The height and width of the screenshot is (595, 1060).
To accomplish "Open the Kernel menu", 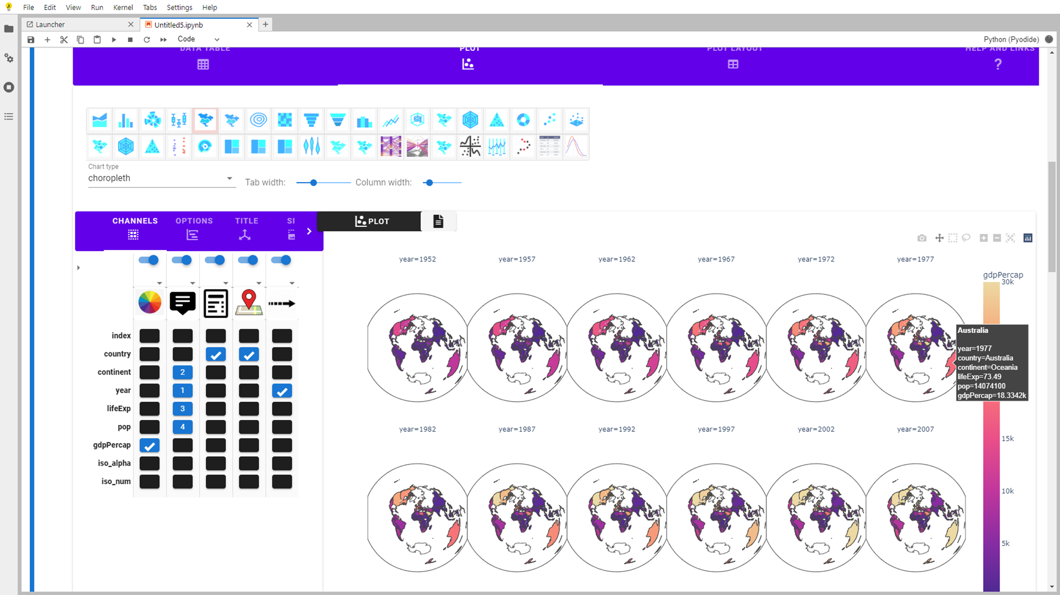I will pyautogui.click(x=123, y=7).
